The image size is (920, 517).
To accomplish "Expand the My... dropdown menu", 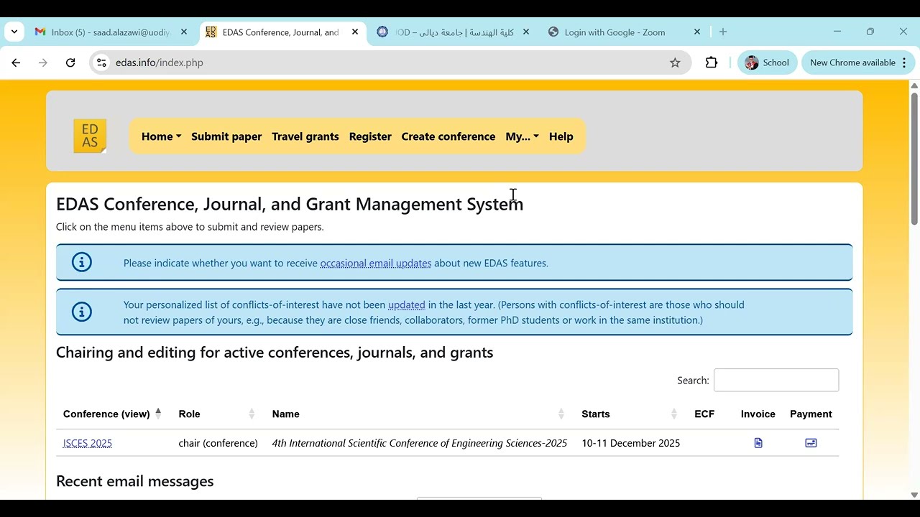I will (522, 136).
